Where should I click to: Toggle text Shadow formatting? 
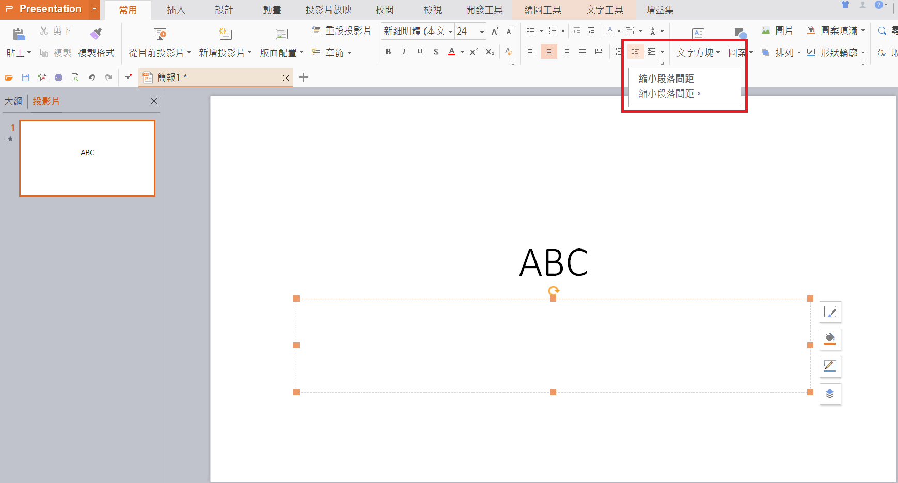(x=436, y=52)
